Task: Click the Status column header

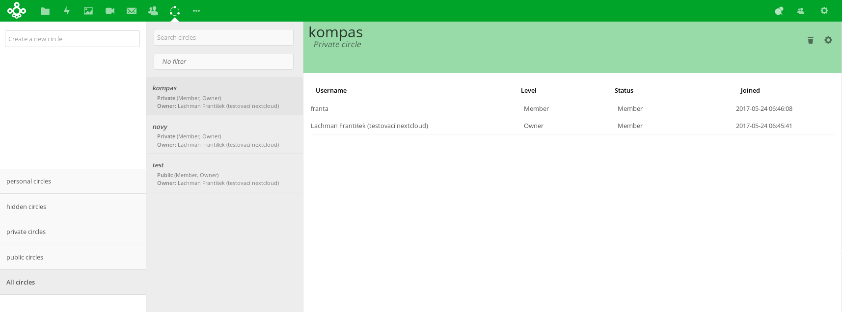Action: (x=624, y=90)
